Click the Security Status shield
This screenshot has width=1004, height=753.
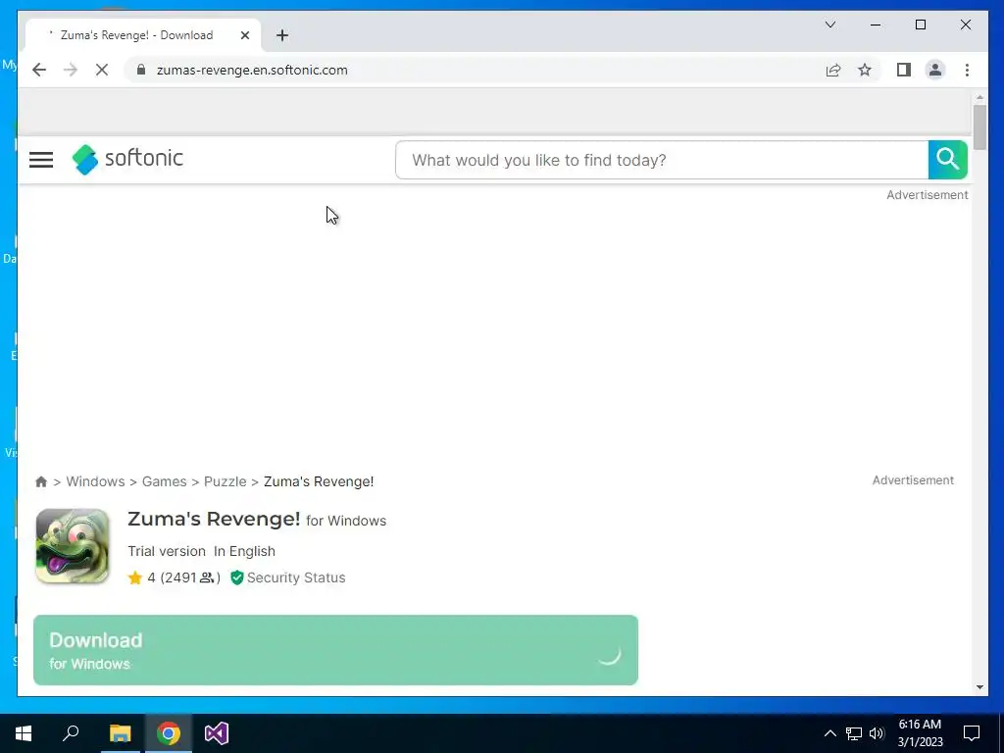point(236,577)
